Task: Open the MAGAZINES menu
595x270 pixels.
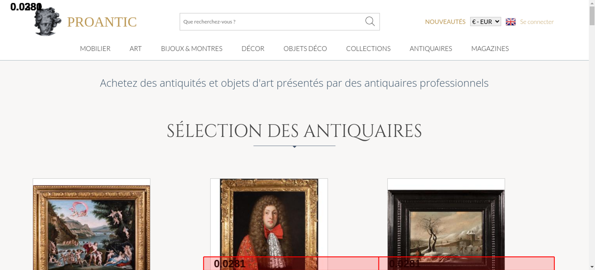Action: point(490,48)
